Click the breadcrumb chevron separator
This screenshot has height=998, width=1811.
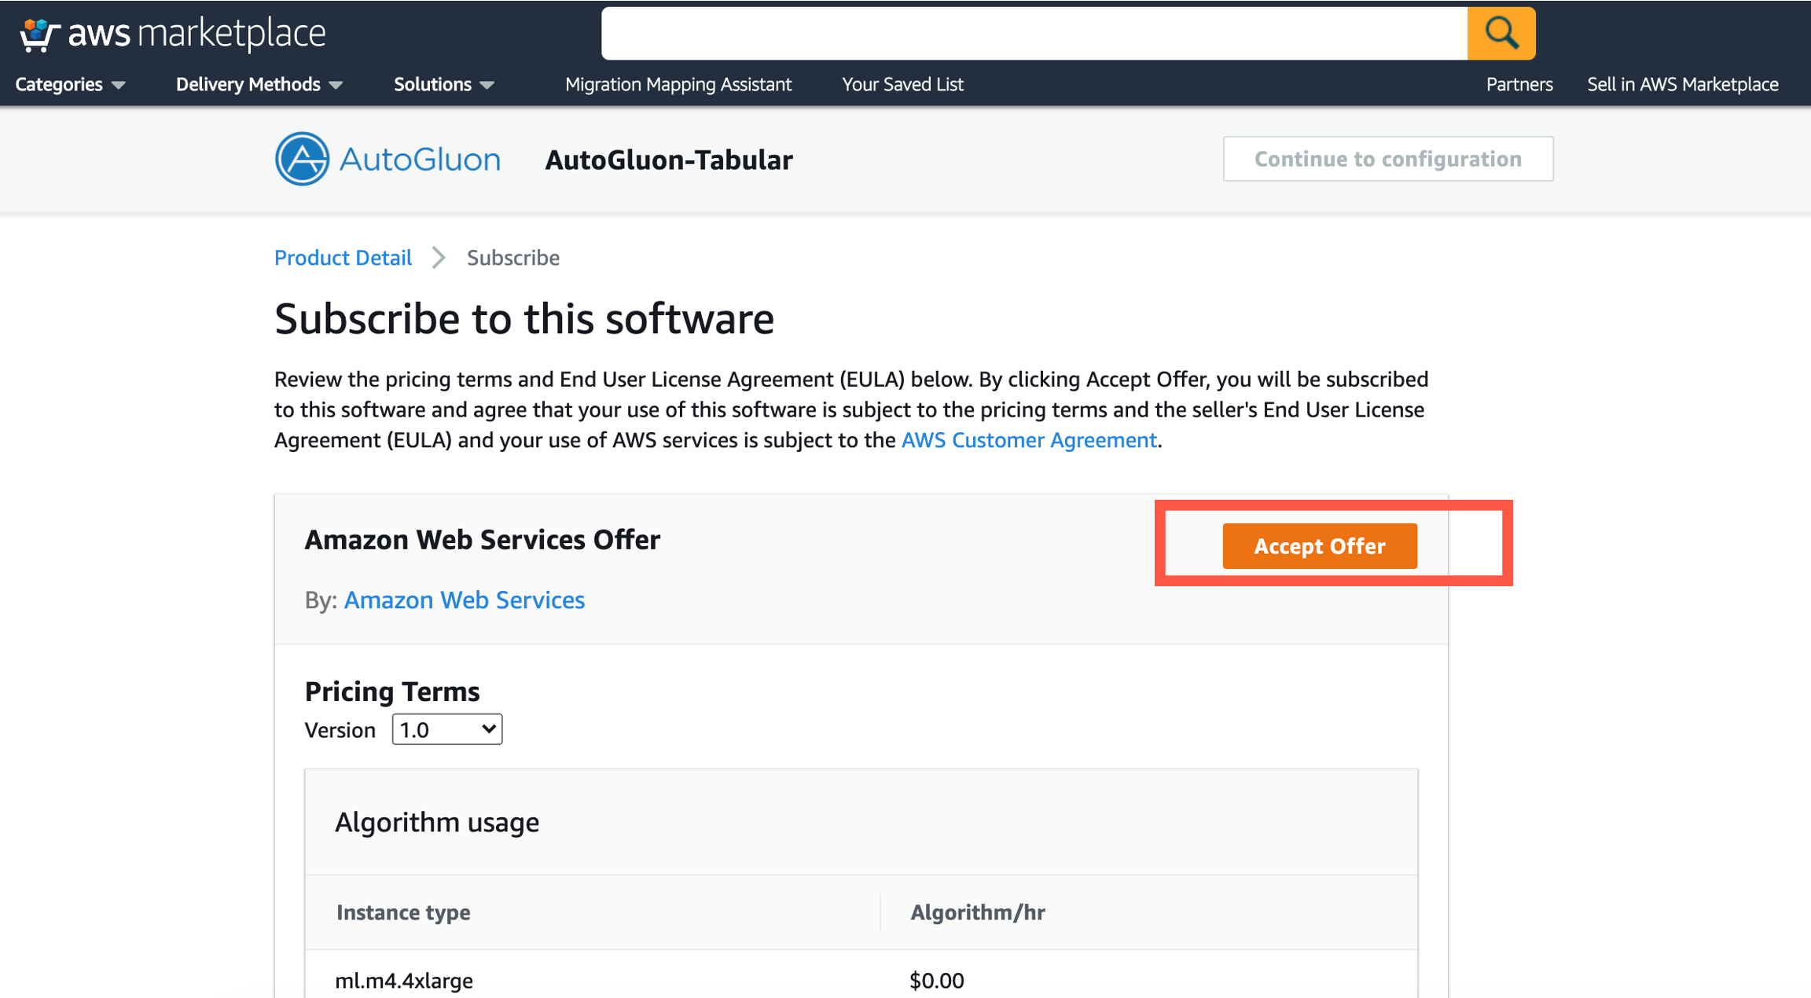439,258
